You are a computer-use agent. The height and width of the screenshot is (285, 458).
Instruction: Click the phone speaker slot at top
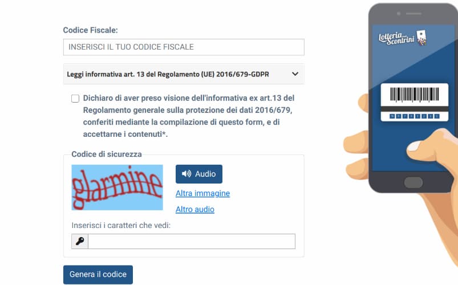414,14
